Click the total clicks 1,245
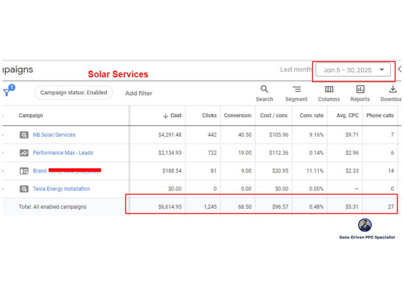 [210, 207]
